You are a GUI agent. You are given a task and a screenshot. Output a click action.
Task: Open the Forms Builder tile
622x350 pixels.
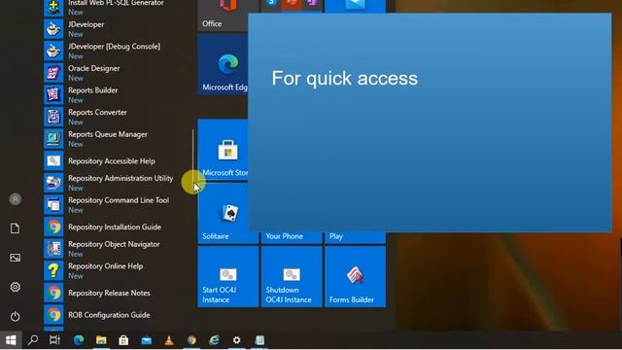355,276
